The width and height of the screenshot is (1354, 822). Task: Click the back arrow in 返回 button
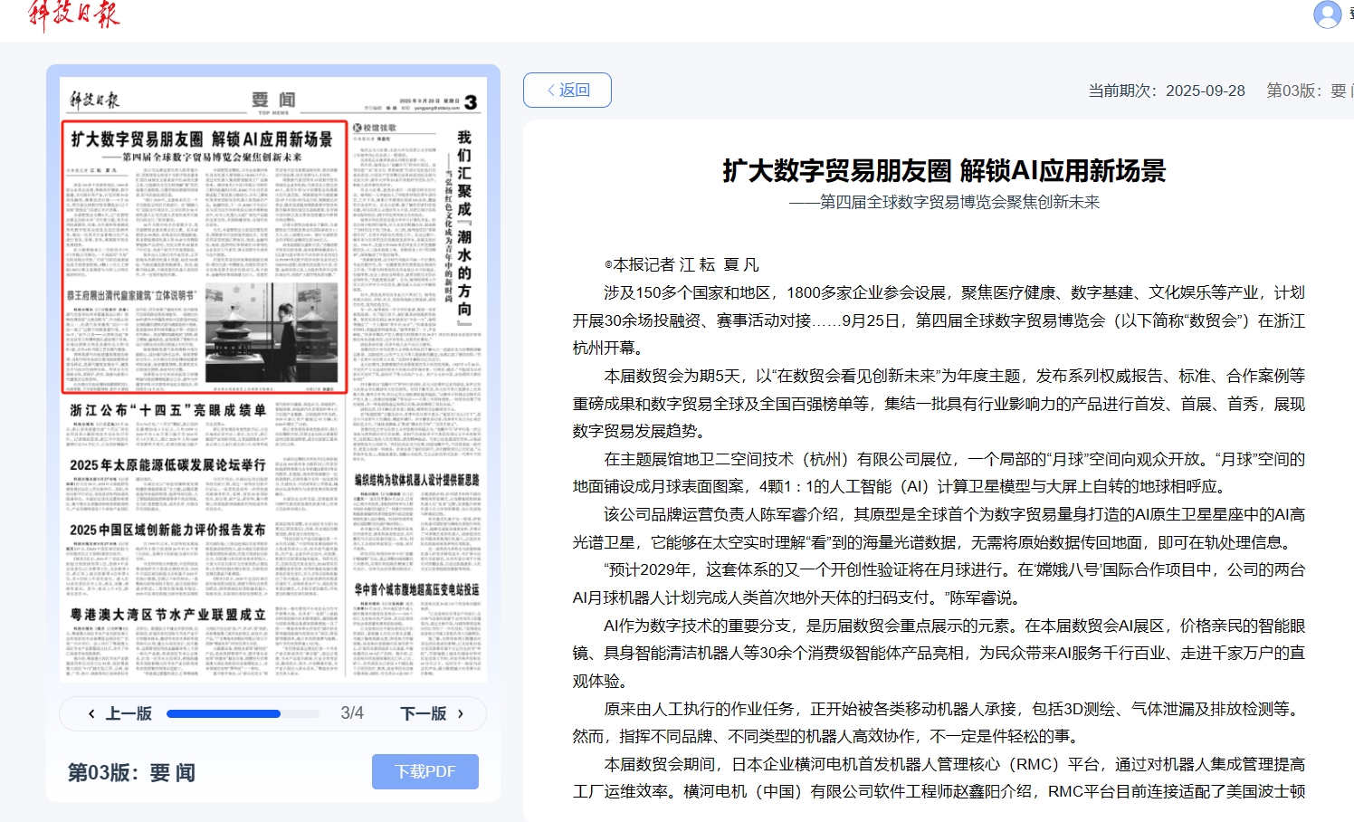550,91
